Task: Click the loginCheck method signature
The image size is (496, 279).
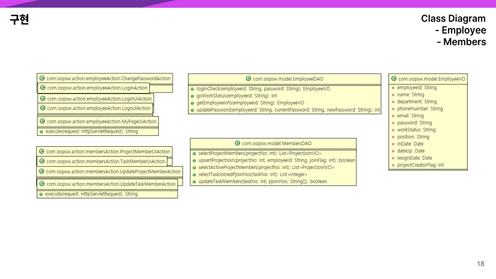Action: click(263, 89)
